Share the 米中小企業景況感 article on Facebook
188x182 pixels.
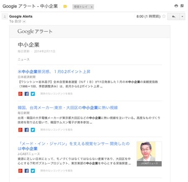click(x=27, y=94)
